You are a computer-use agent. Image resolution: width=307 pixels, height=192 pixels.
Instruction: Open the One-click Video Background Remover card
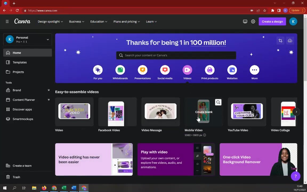258,159
